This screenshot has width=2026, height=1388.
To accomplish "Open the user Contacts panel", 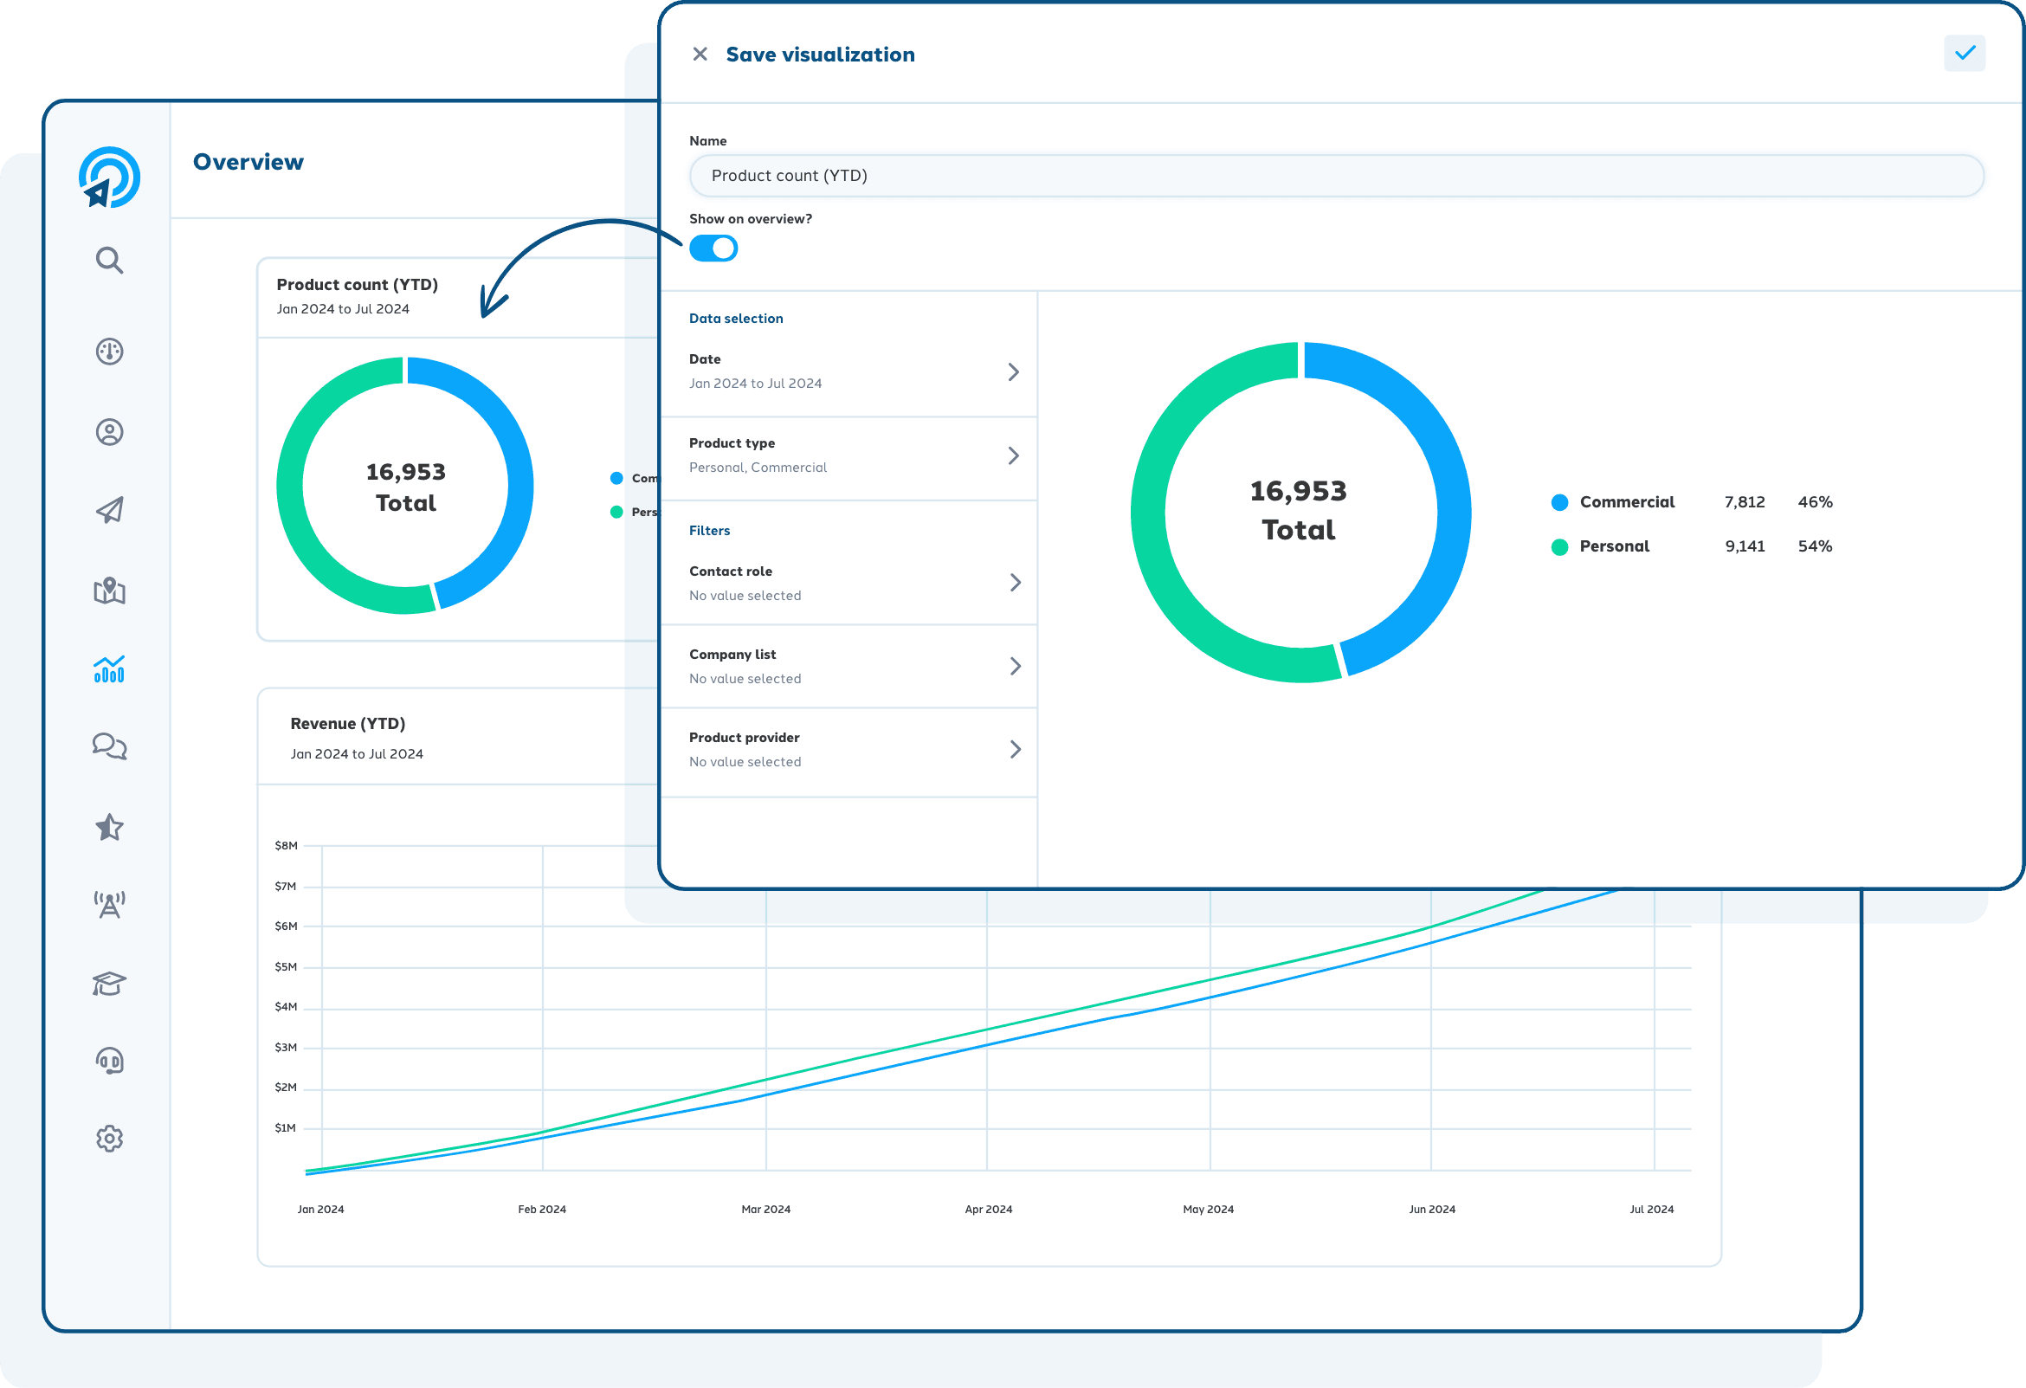I will pyautogui.click(x=109, y=431).
